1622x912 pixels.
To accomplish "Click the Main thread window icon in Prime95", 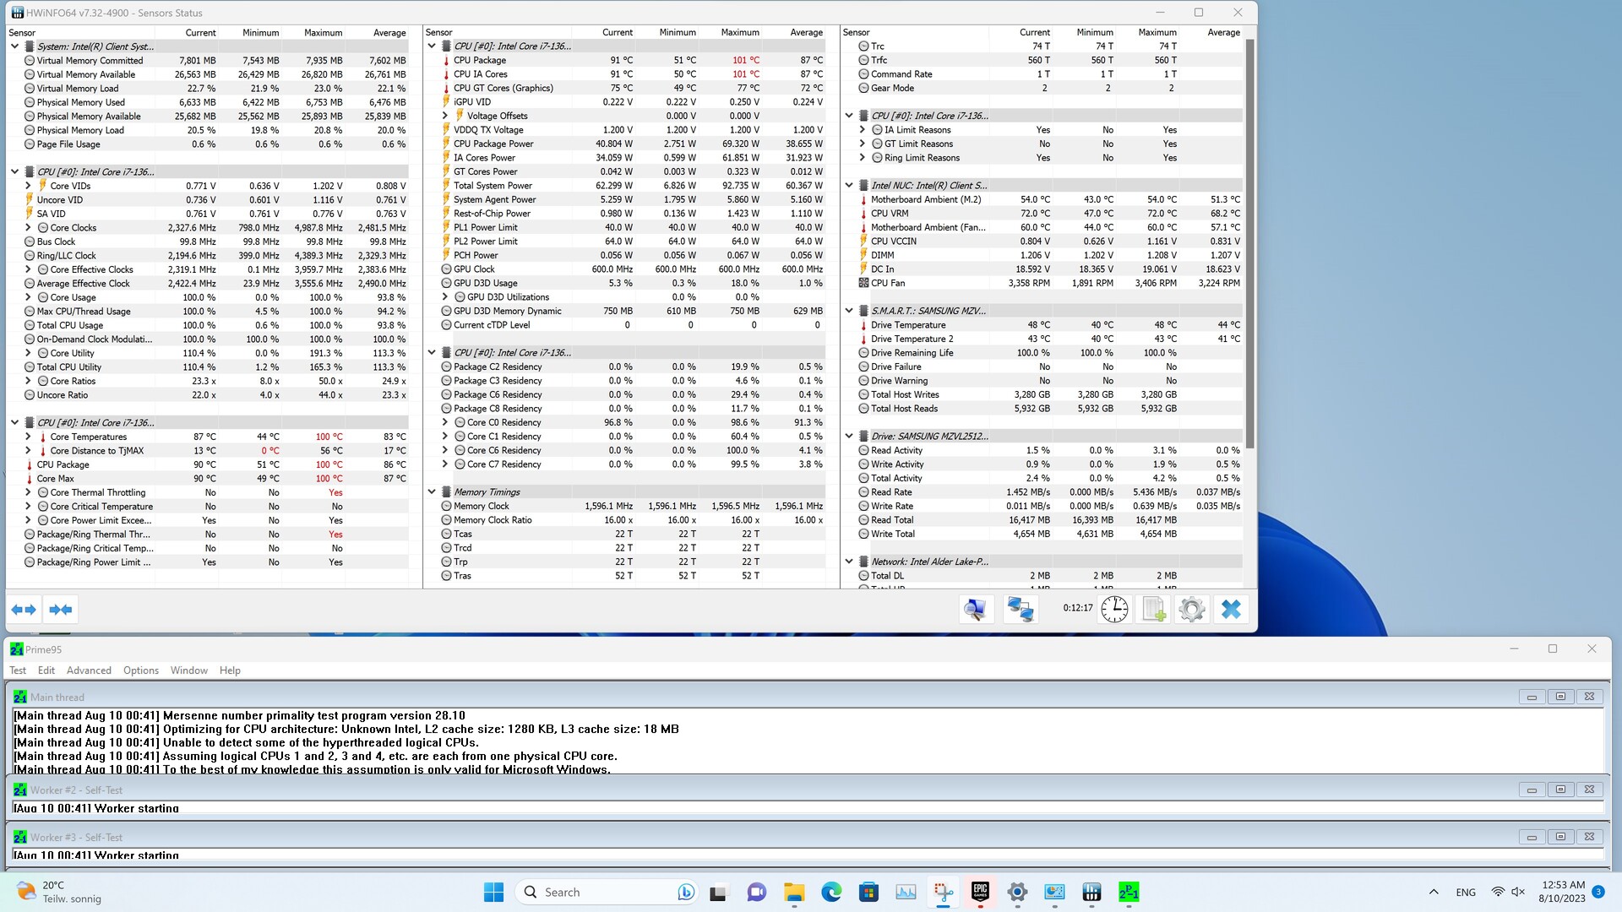I will click(x=20, y=697).
